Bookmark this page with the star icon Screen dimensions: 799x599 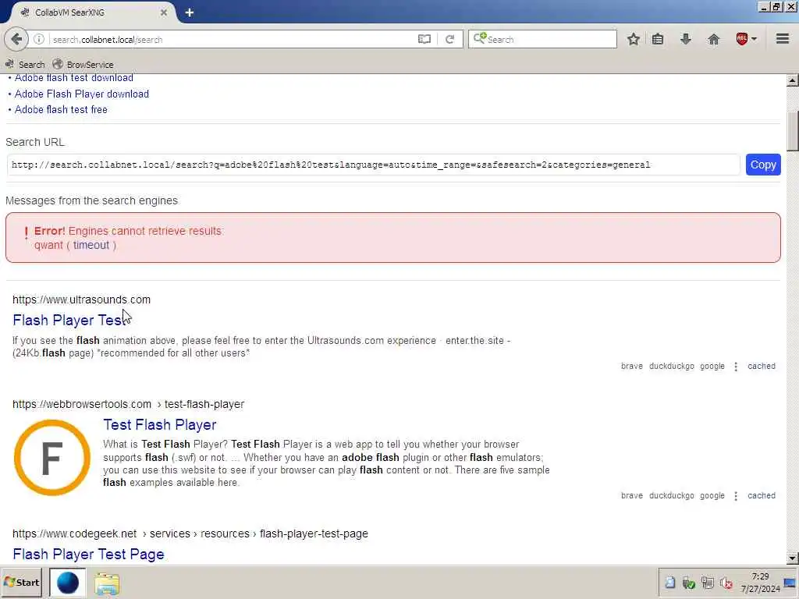pos(634,39)
